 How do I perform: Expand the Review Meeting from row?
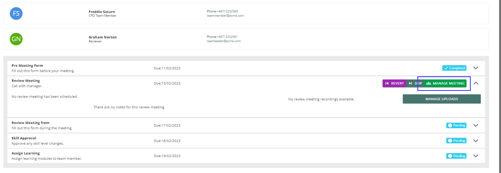pyautogui.click(x=476, y=126)
